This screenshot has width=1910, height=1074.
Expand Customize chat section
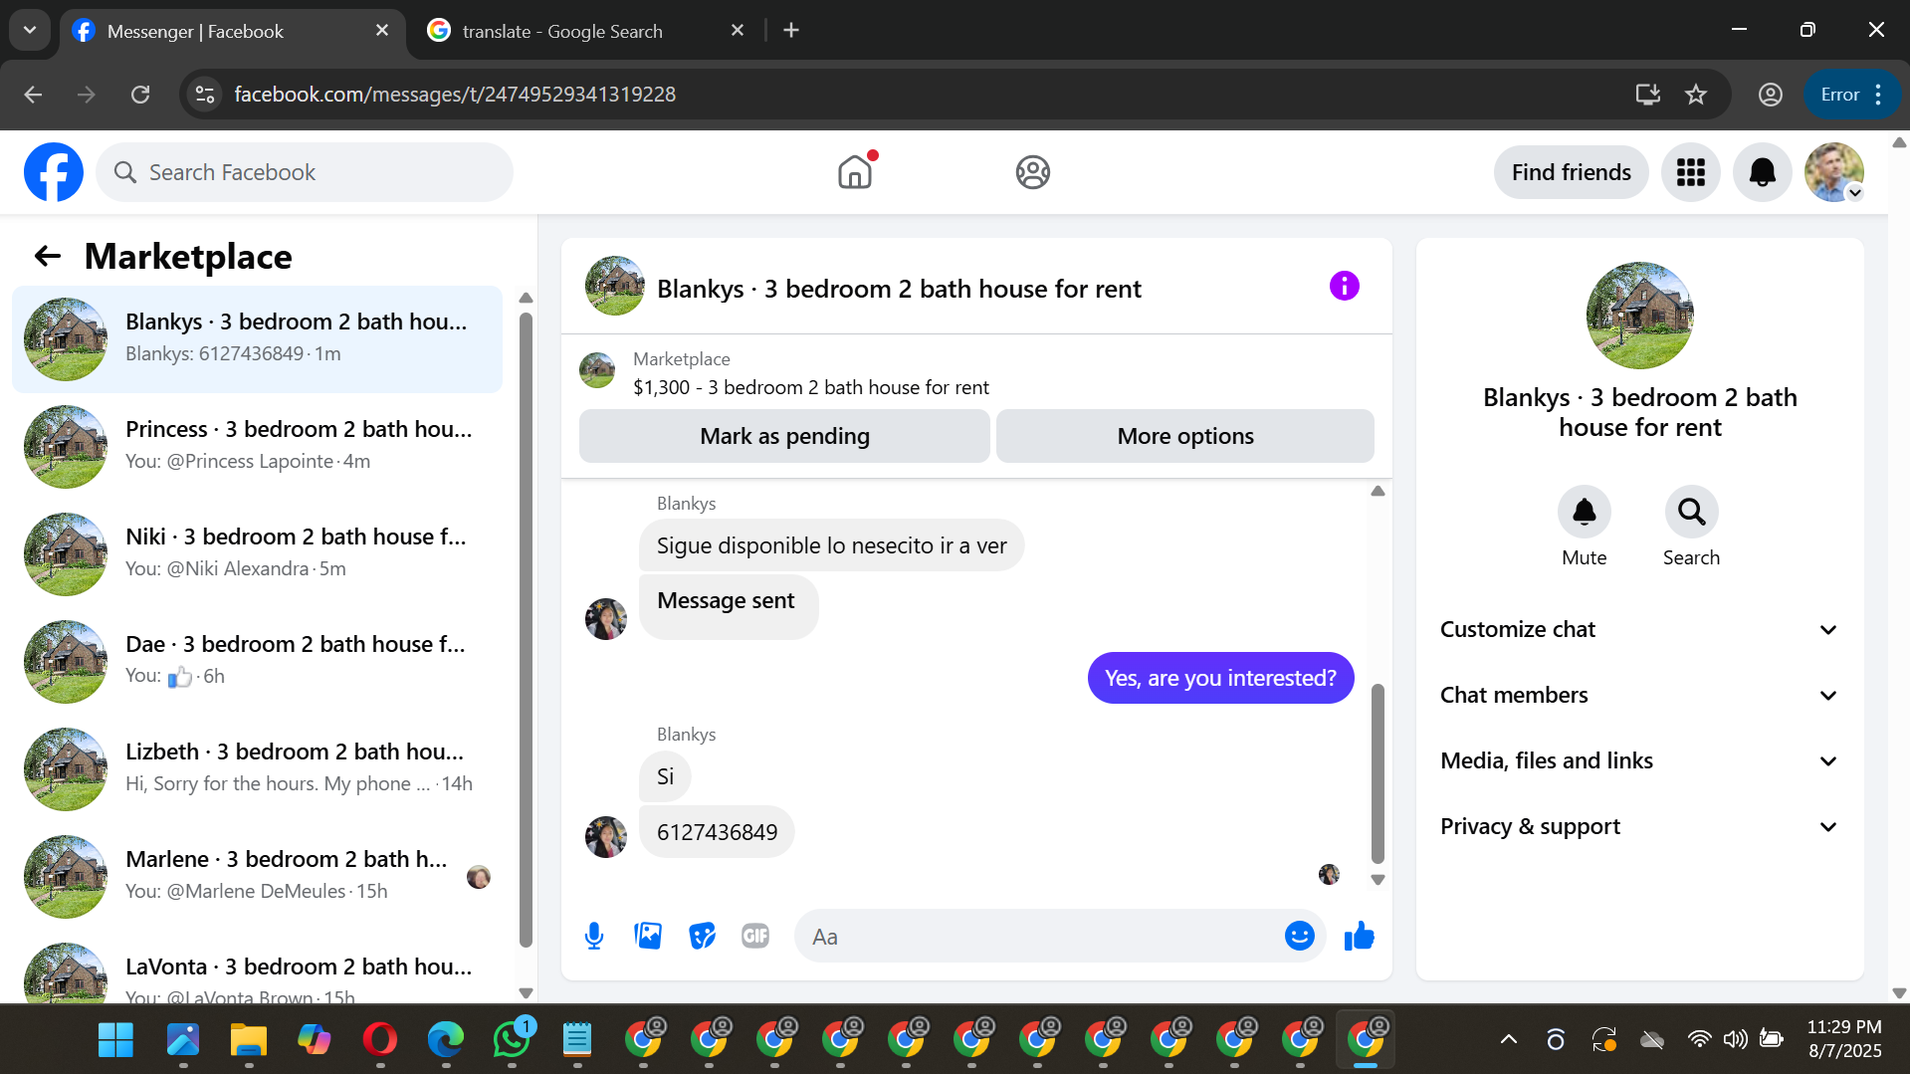click(x=1640, y=630)
